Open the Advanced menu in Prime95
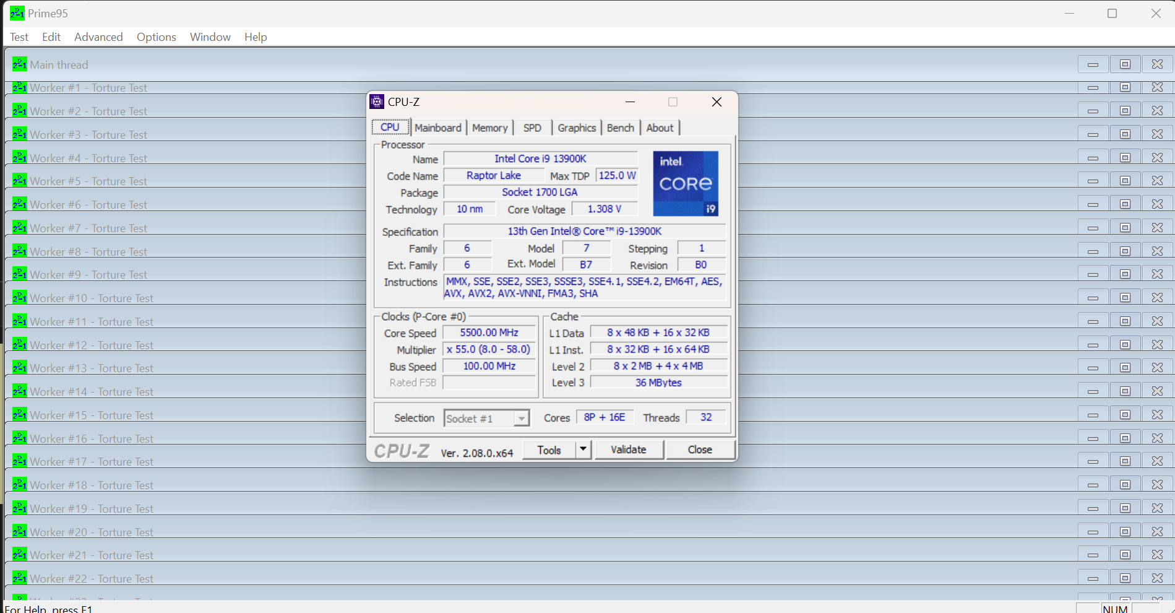The image size is (1175, 613). point(98,37)
